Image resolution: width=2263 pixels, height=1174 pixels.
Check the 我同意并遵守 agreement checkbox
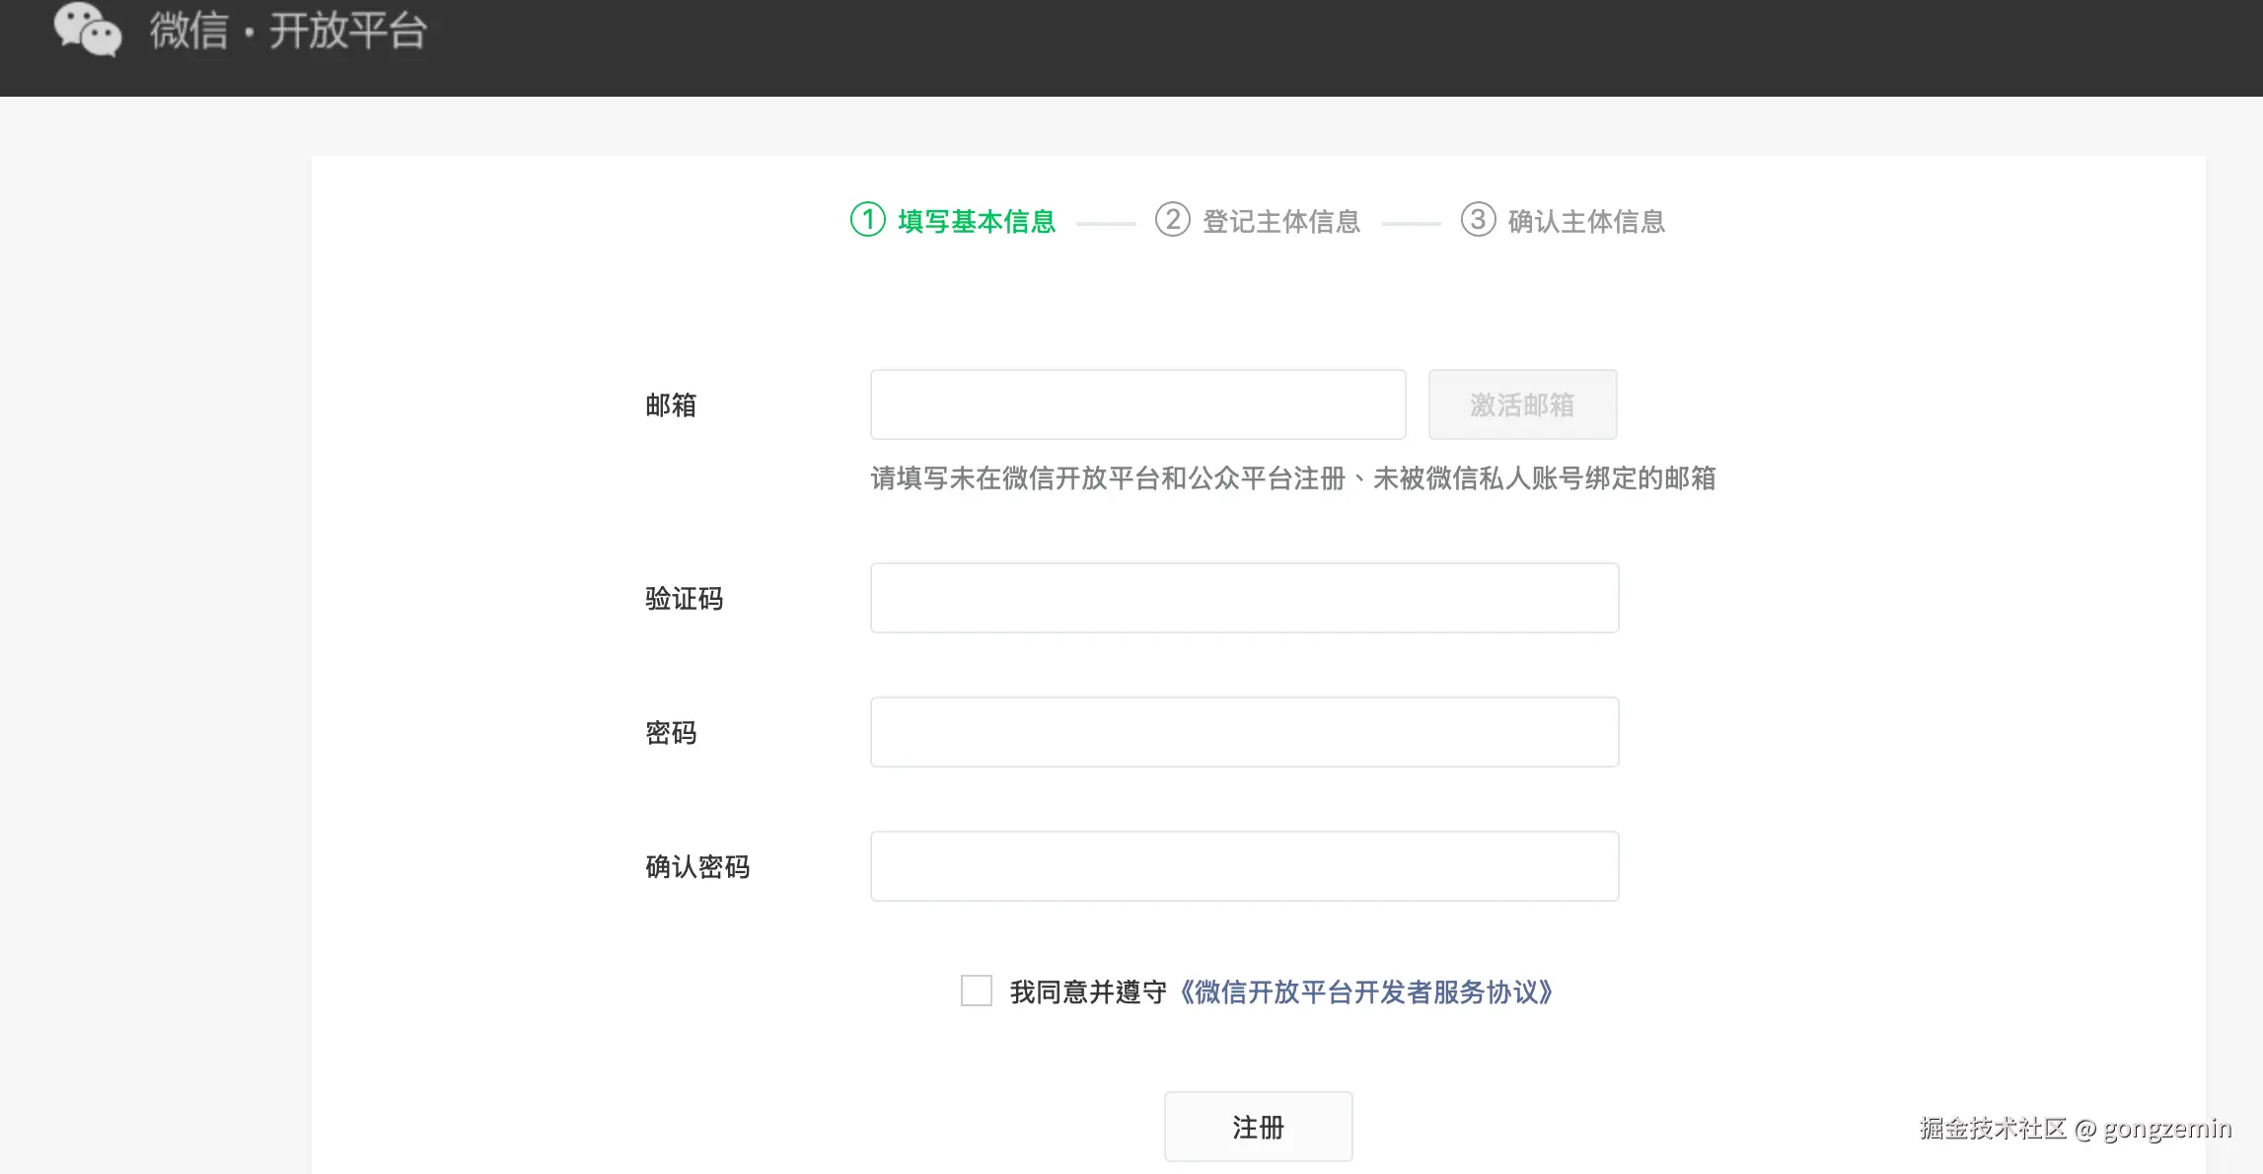[977, 991]
